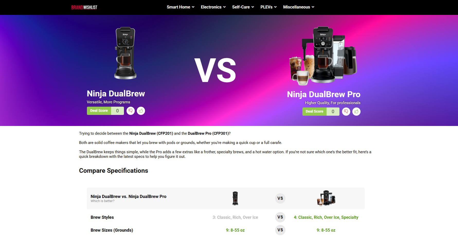Click Deal Score button for DualBrew Pro

[x=315, y=112]
